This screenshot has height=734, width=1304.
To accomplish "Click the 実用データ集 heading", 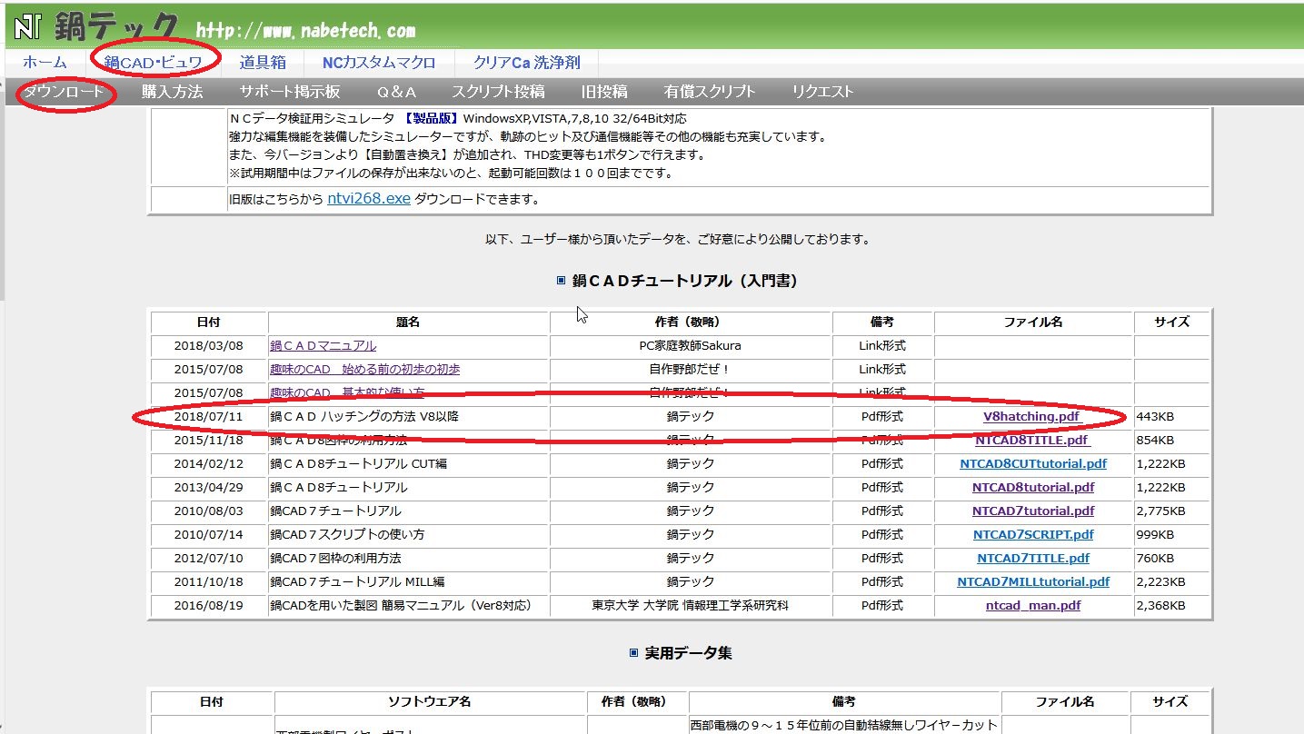I will [x=688, y=653].
